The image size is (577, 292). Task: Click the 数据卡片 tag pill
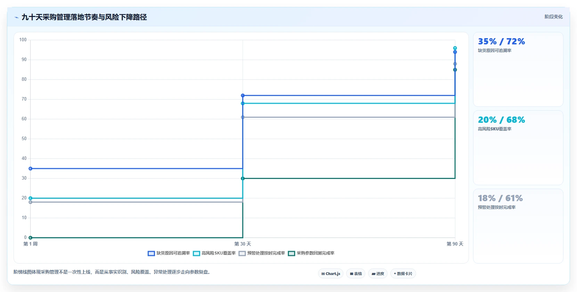(x=403, y=274)
